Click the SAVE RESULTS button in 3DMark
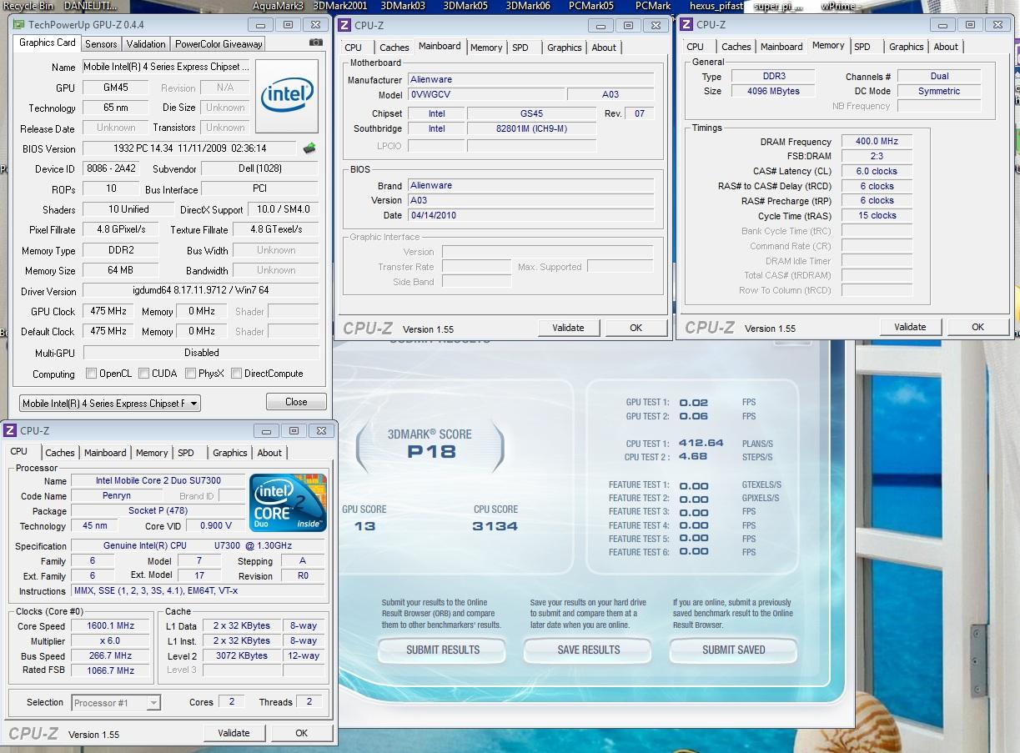This screenshot has height=753, width=1020. point(589,650)
